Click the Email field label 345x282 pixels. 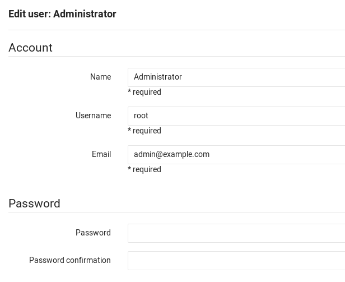coord(101,154)
